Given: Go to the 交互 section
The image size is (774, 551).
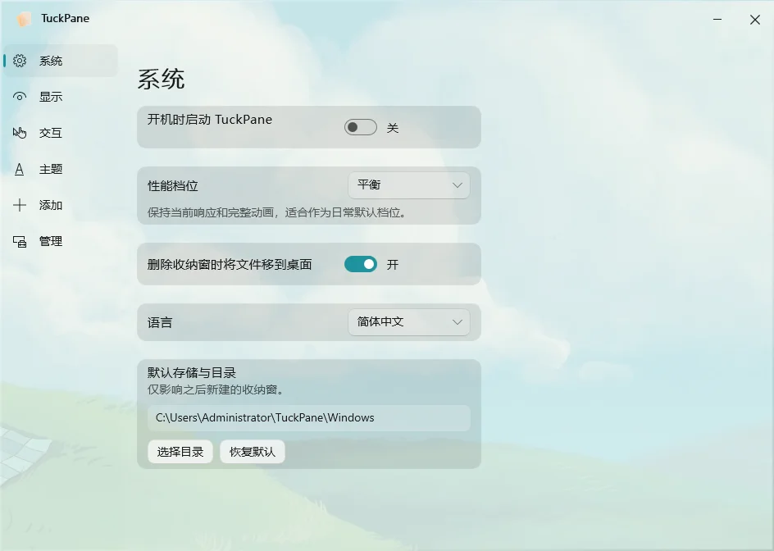Looking at the screenshot, I should [x=61, y=132].
